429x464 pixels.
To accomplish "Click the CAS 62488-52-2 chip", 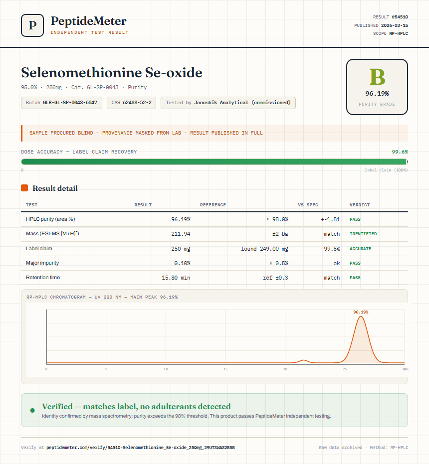I will point(132,103).
